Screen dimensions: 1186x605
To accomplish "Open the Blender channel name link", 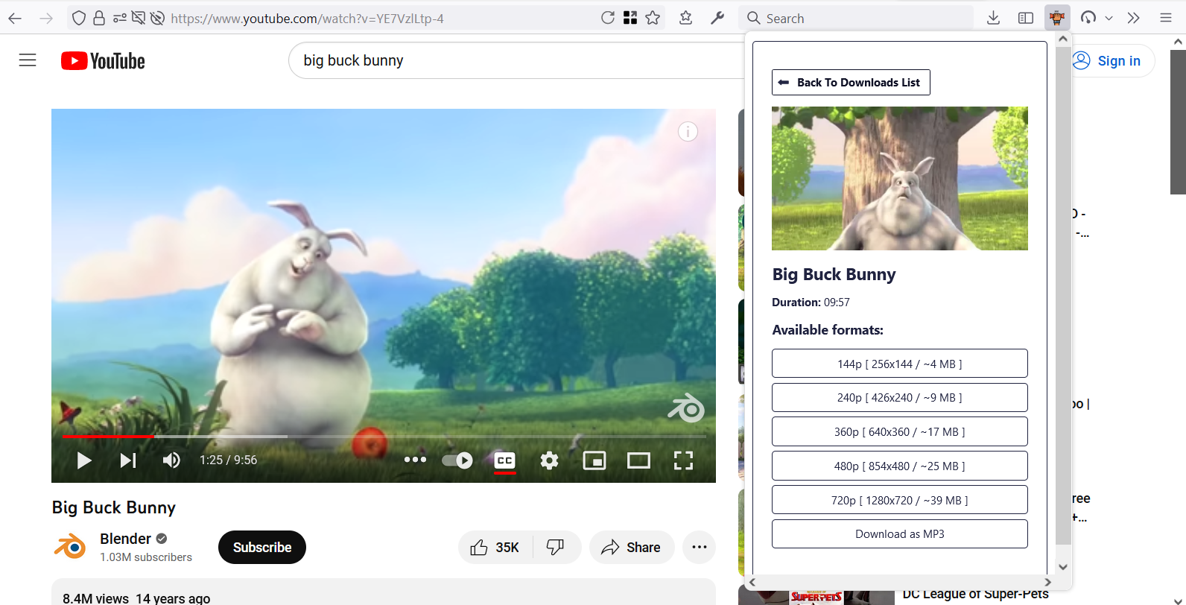I will click(125, 539).
